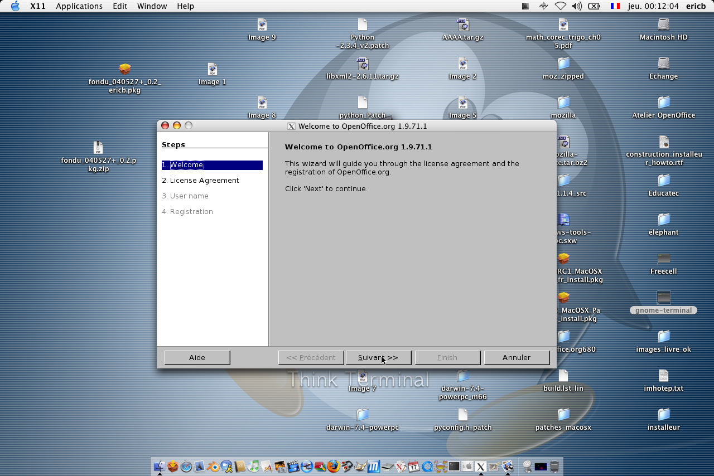
Task: Open the French flag input menu
Action: [x=615, y=6]
